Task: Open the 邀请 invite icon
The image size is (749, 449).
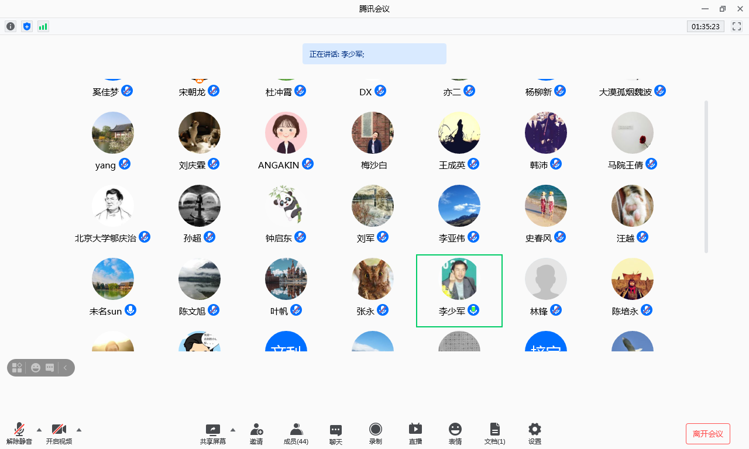Action: pos(256,434)
